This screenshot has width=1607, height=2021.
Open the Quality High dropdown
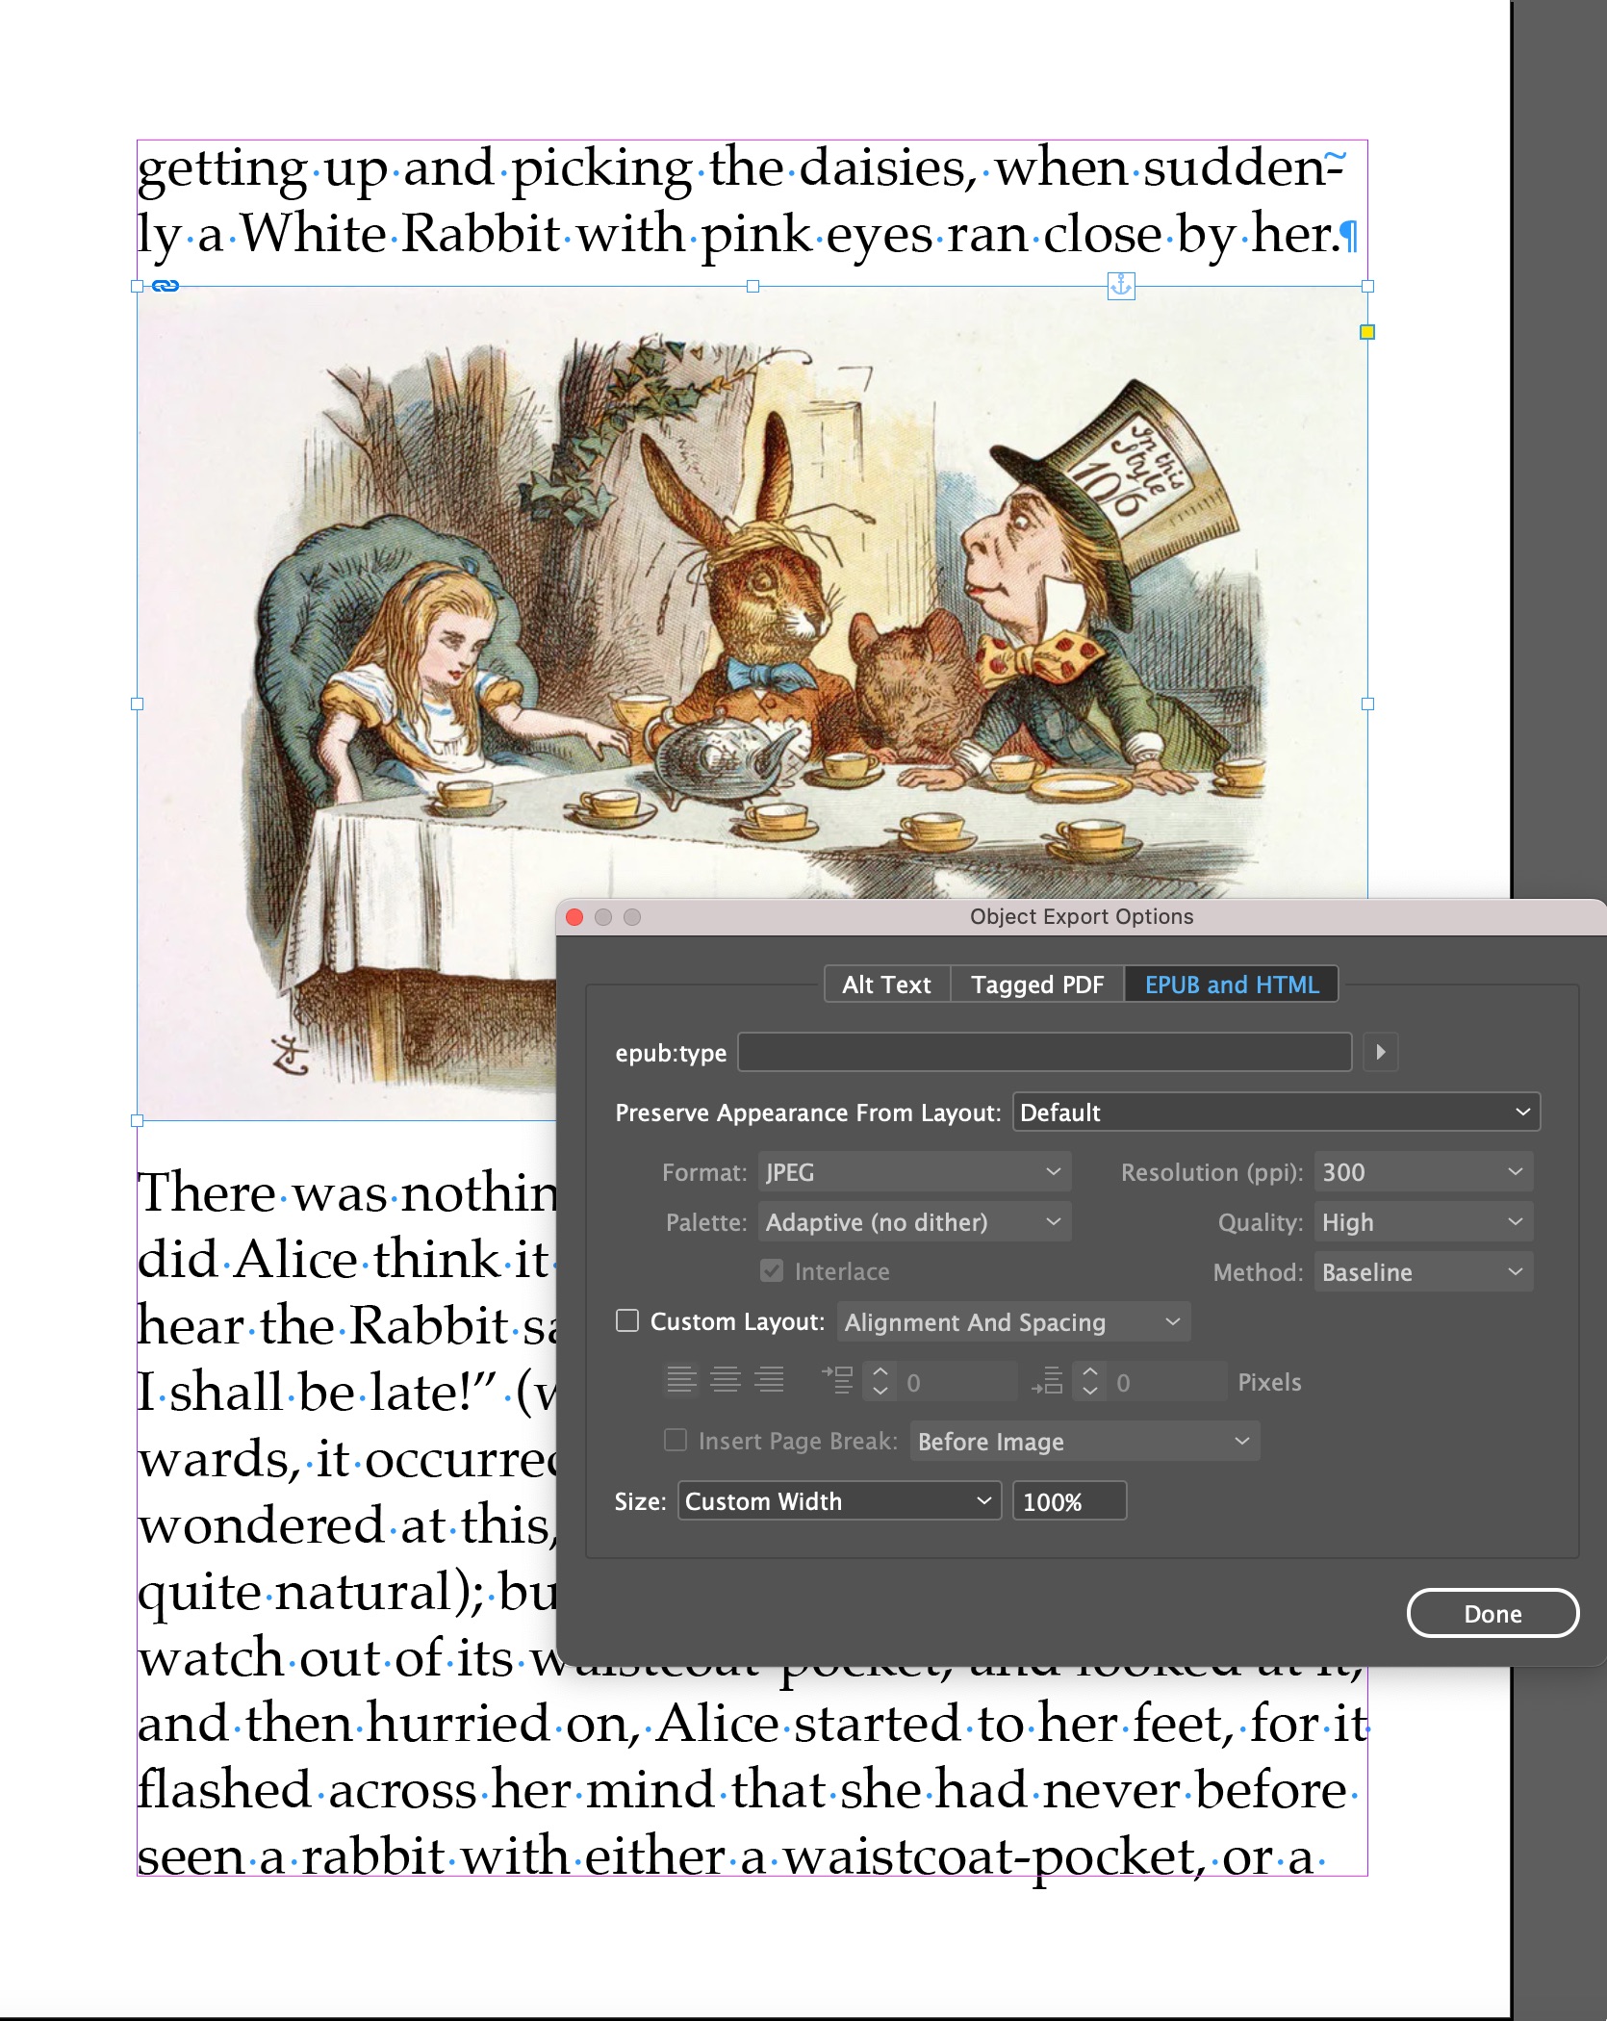(x=1423, y=1221)
